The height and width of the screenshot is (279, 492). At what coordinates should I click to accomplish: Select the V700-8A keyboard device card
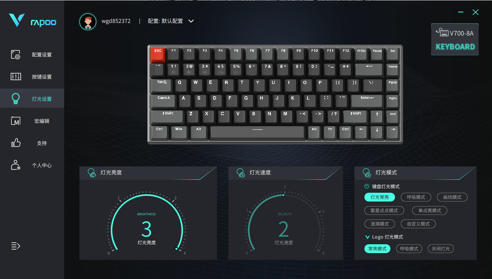pyautogui.click(x=455, y=39)
